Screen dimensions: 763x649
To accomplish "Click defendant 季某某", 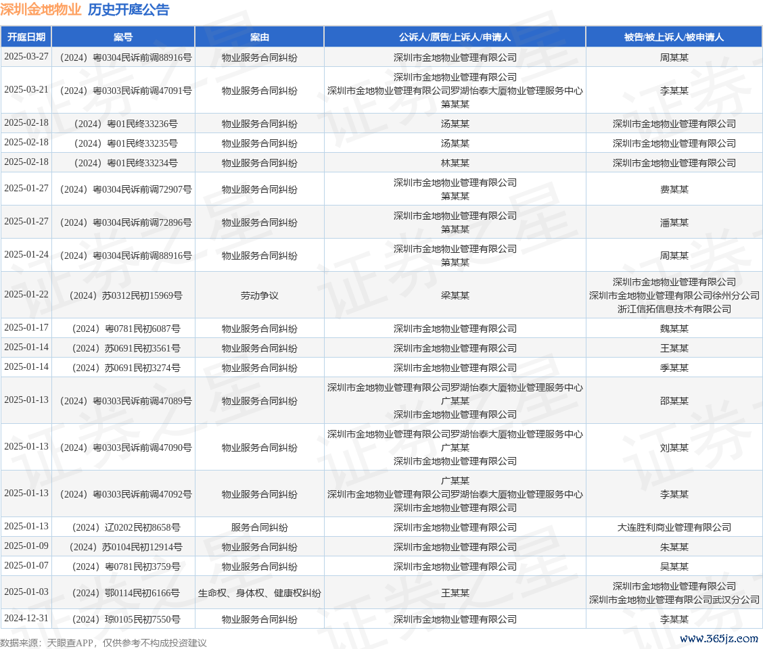I will click(674, 367).
